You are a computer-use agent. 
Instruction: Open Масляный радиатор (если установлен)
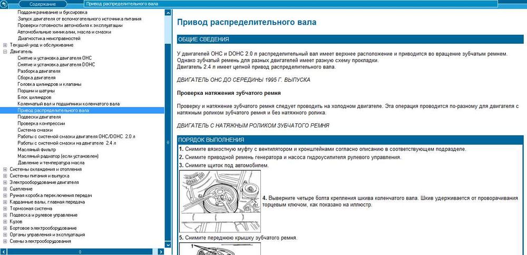click(58, 156)
